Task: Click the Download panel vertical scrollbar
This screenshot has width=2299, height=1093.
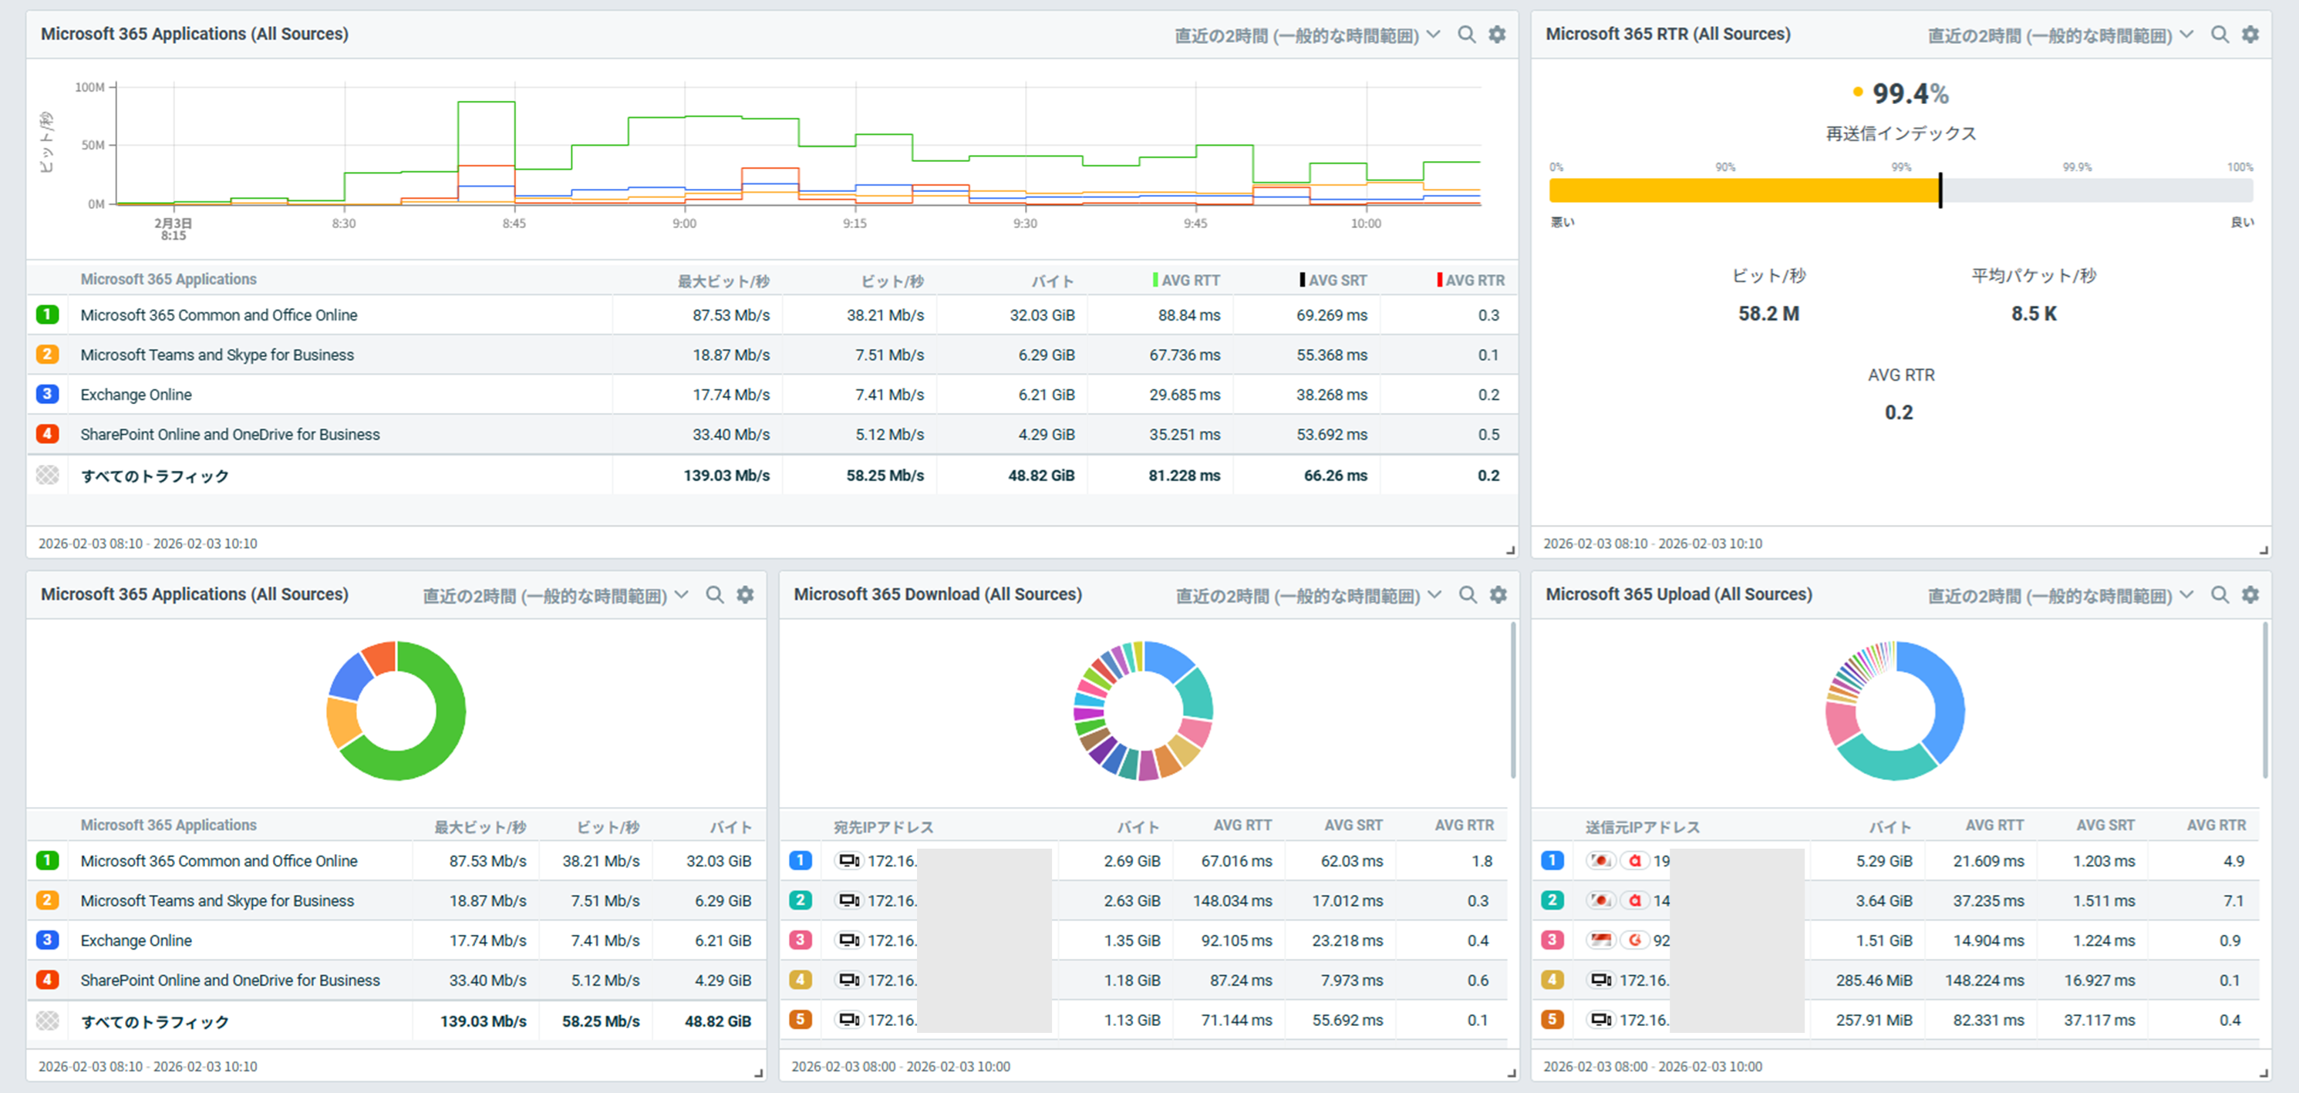Action: 1512,701
